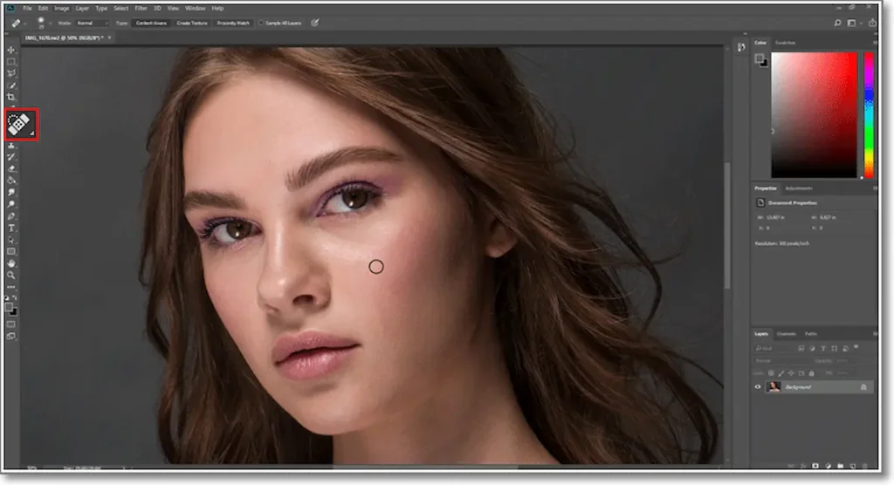Select the Dodge tool
This screenshot has height=485, width=894.
point(10,205)
